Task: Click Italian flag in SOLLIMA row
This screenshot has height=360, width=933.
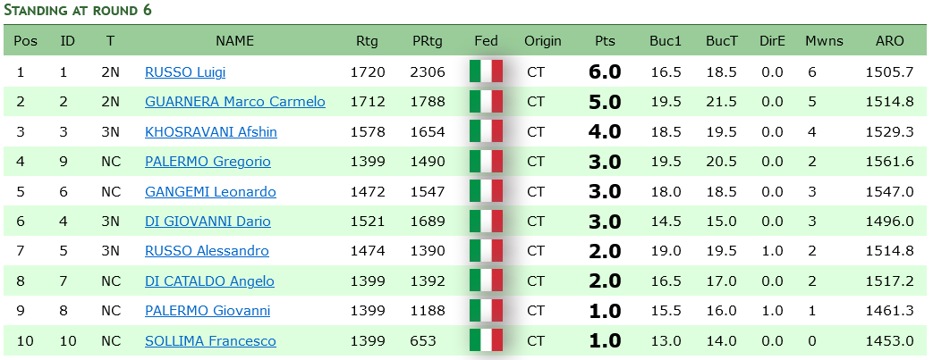Action: click(x=486, y=340)
